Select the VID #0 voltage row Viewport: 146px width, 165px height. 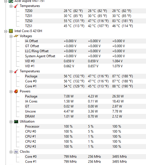(85, 61)
